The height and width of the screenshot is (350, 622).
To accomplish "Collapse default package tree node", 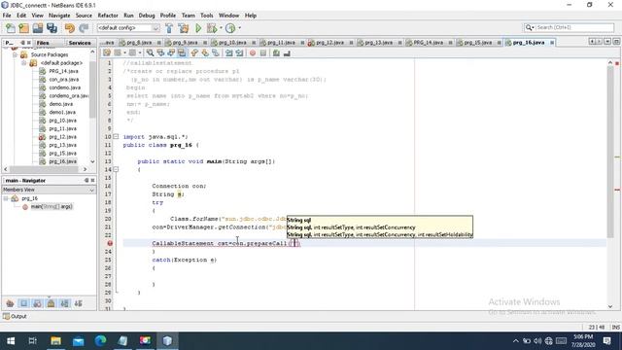I will pyautogui.click(x=23, y=63).
